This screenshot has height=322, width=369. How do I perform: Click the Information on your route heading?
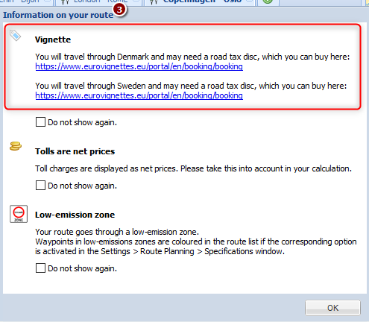(58, 15)
